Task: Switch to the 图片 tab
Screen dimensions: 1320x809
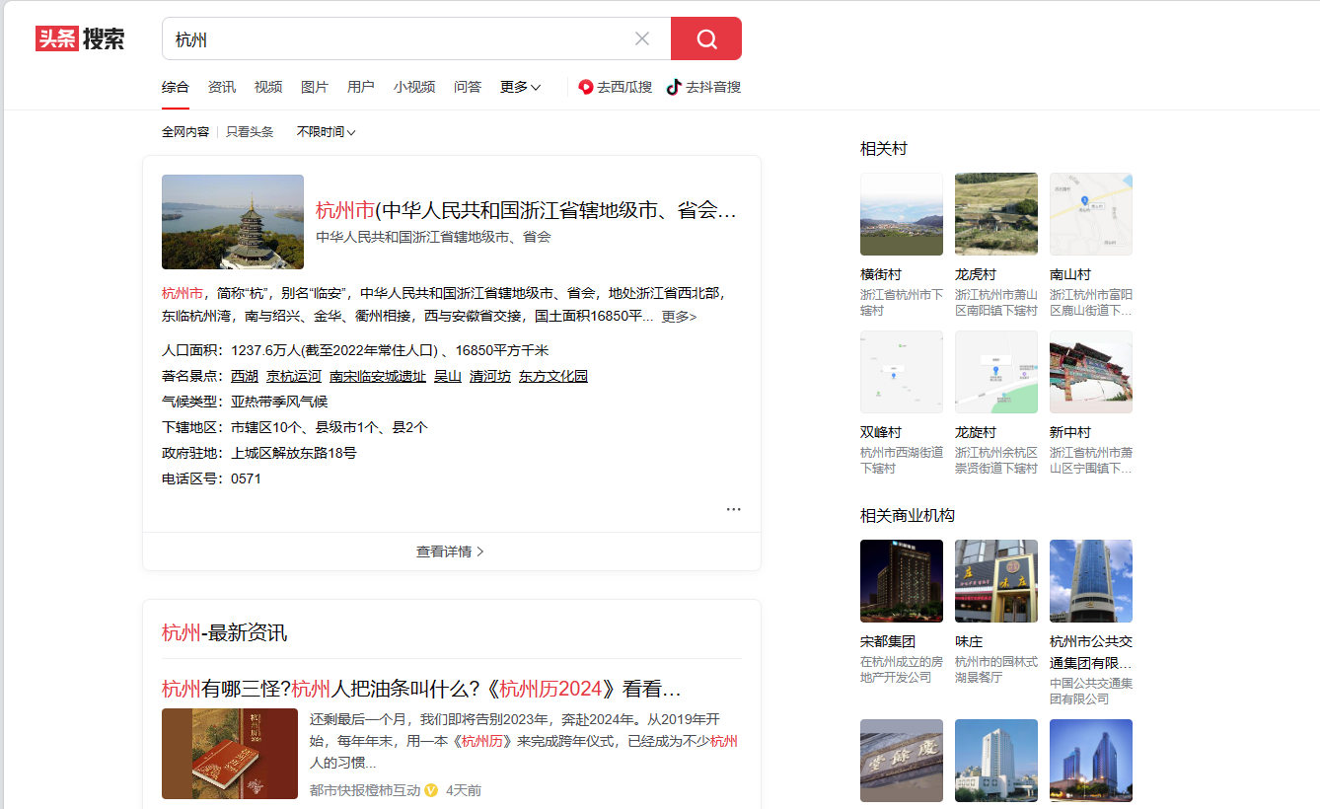Action: pos(315,87)
